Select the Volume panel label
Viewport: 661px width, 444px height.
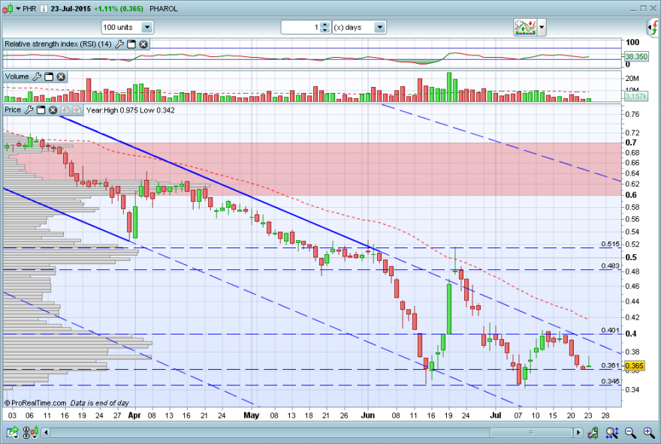click(x=17, y=76)
